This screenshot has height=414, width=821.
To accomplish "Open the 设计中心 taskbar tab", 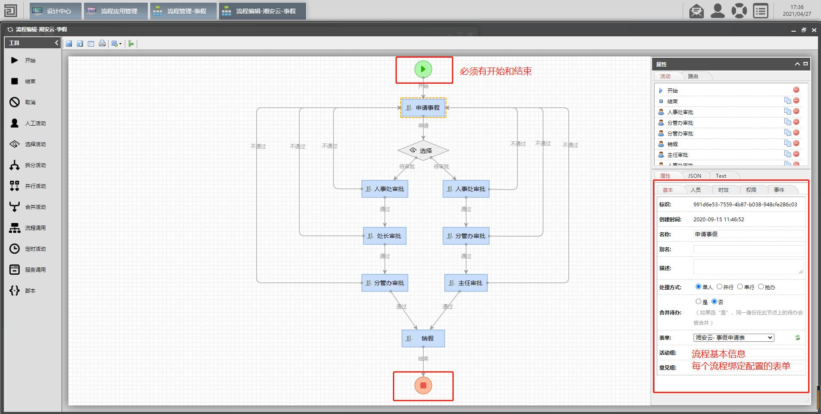I will [55, 11].
